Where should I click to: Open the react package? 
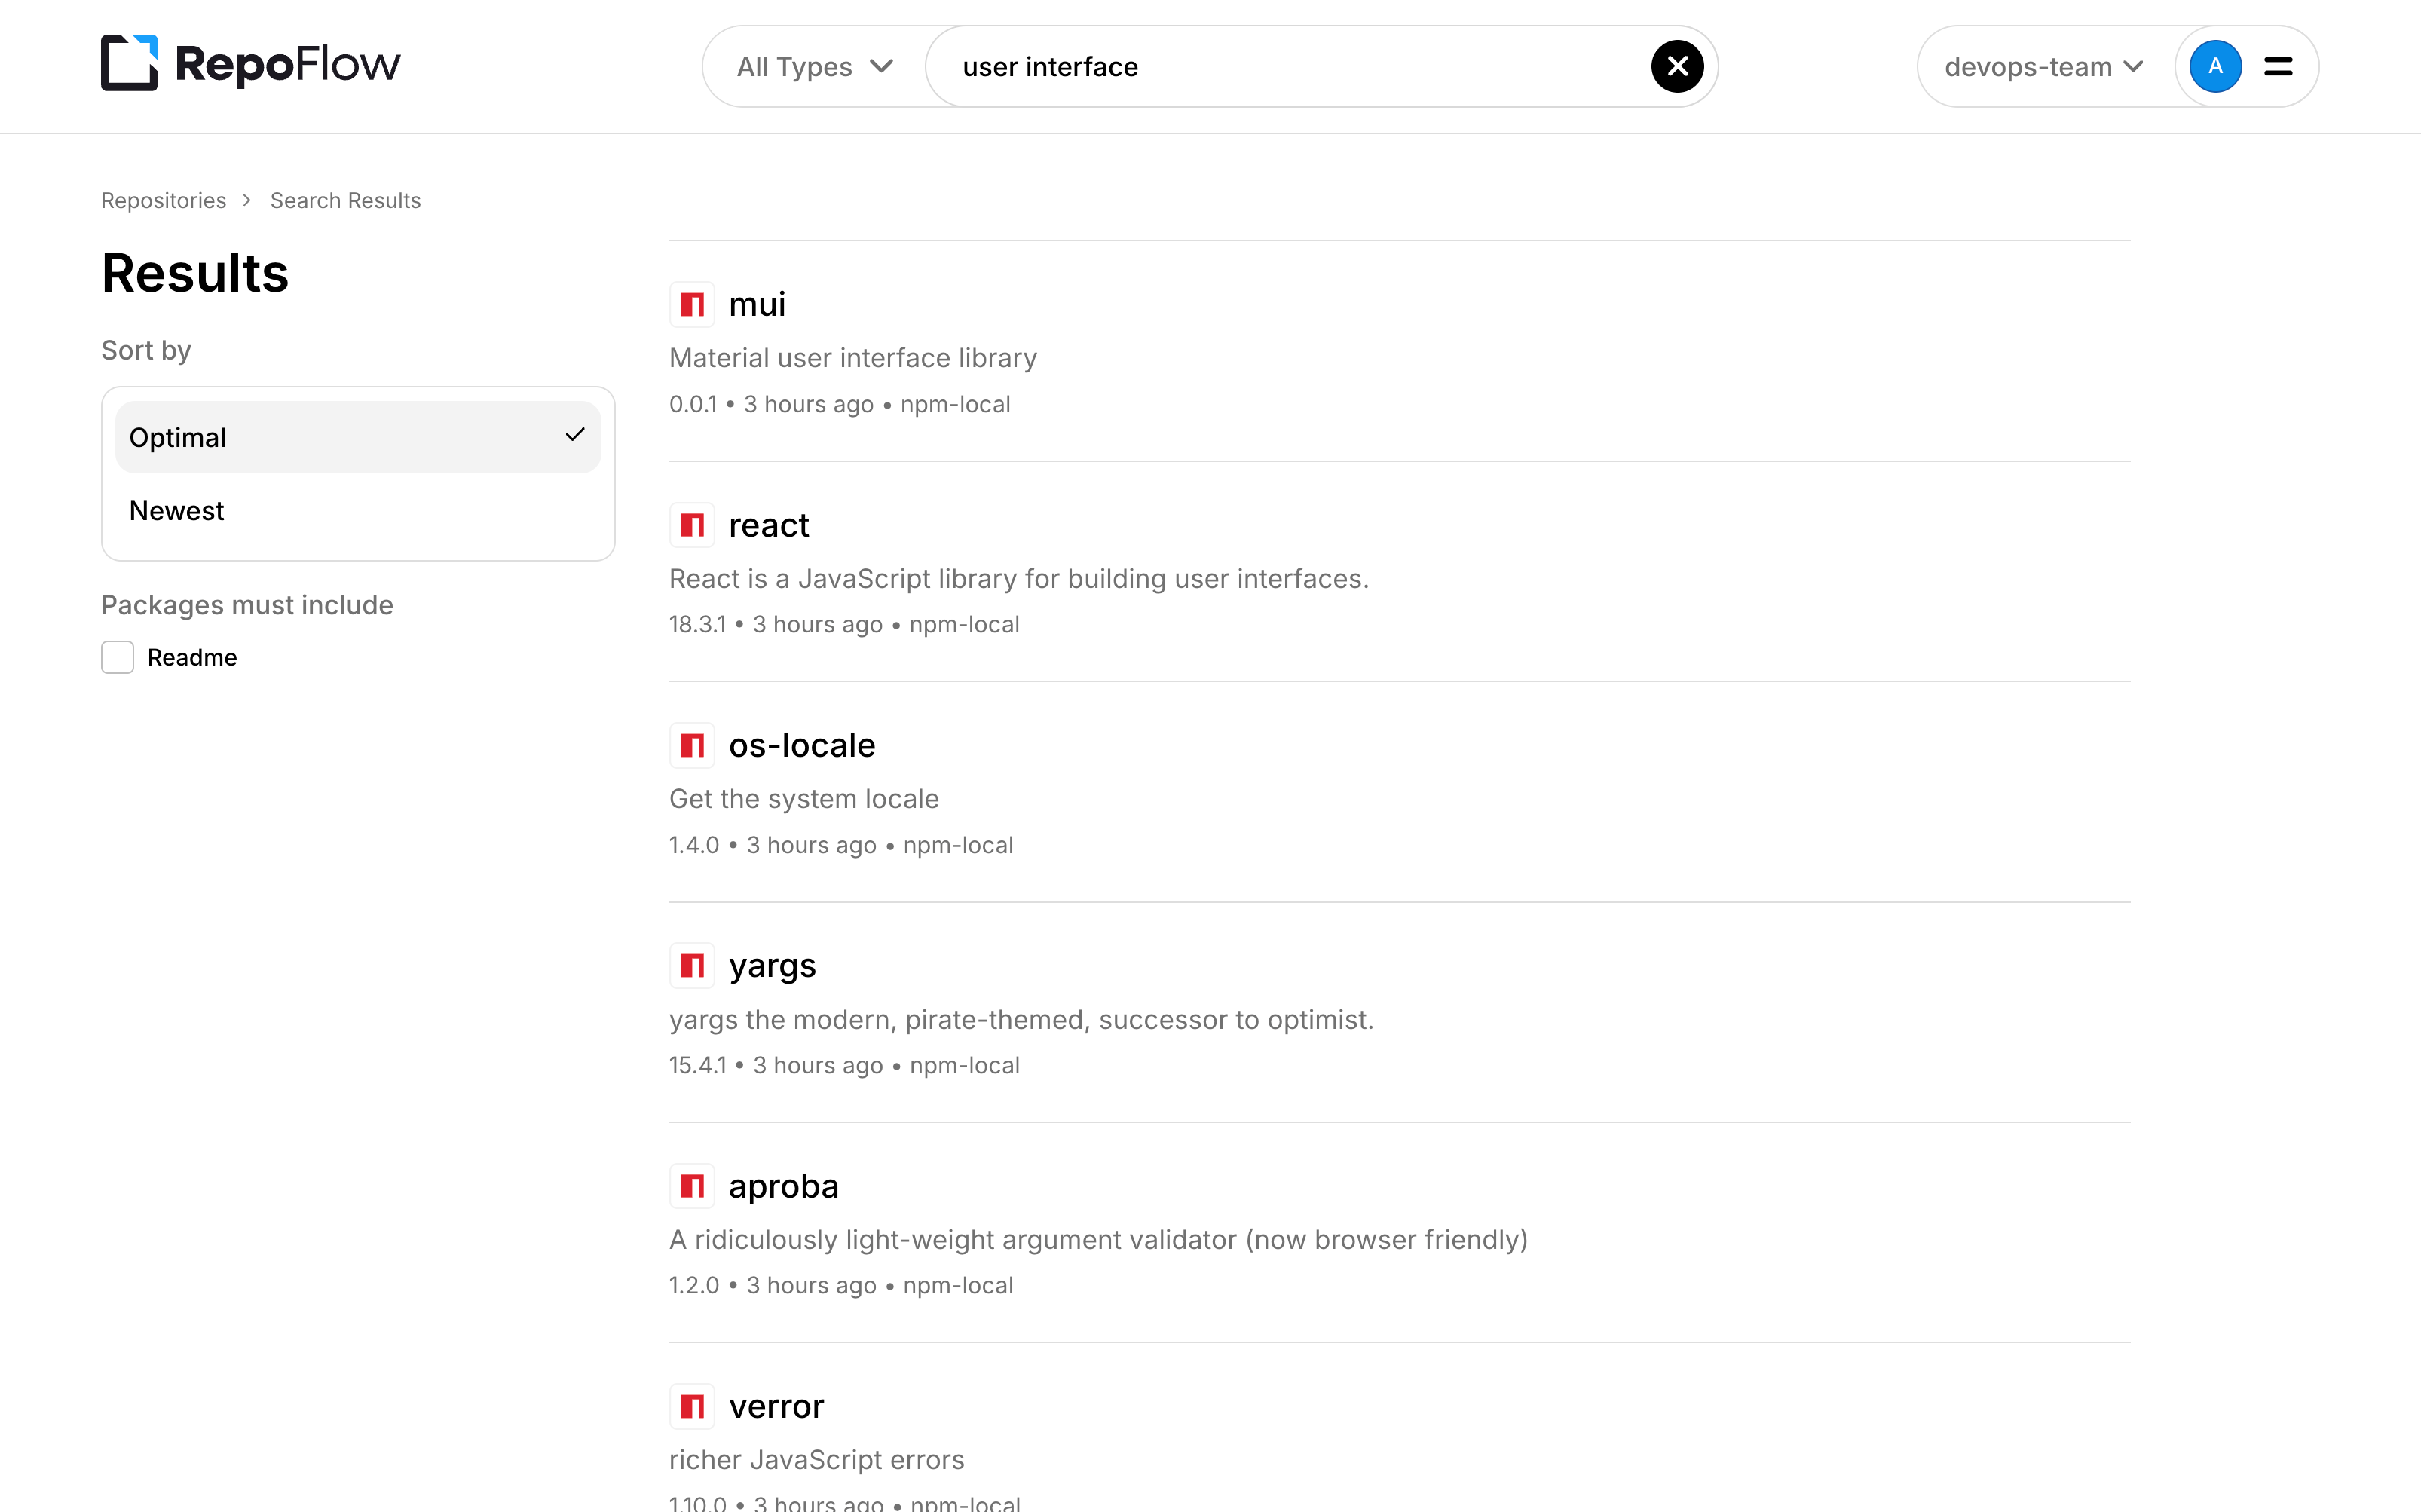pyautogui.click(x=769, y=525)
